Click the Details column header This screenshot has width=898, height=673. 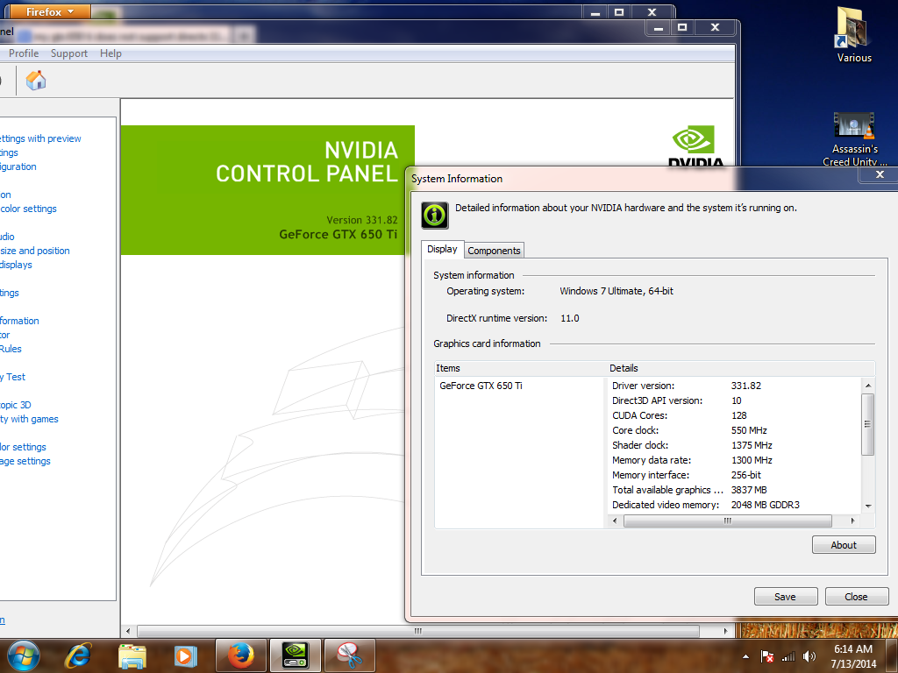coord(740,368)
